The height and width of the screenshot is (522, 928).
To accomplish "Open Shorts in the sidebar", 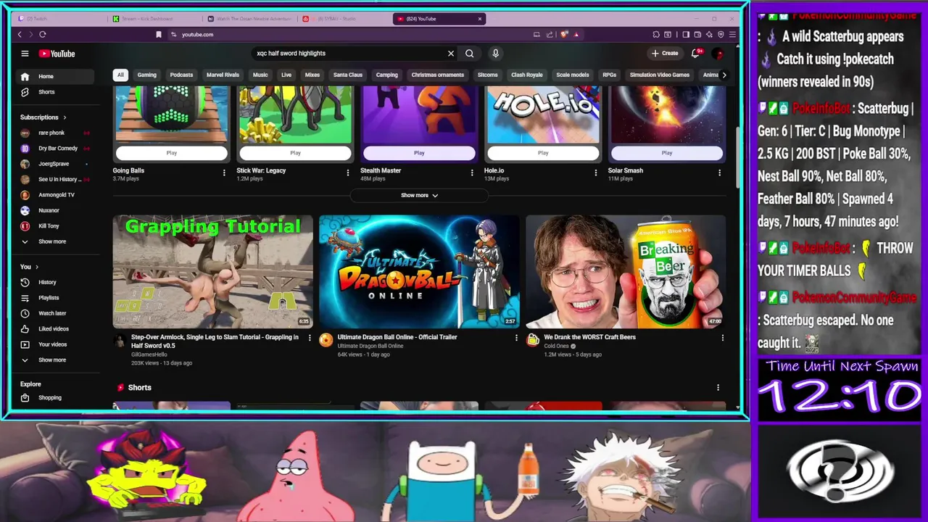I will tap(55, 92).
